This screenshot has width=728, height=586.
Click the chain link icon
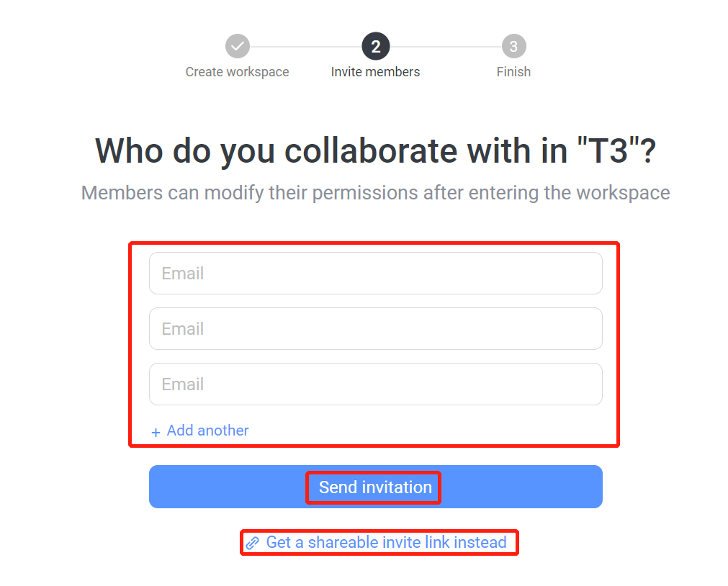pyautogui.click(x=252, y=542)
